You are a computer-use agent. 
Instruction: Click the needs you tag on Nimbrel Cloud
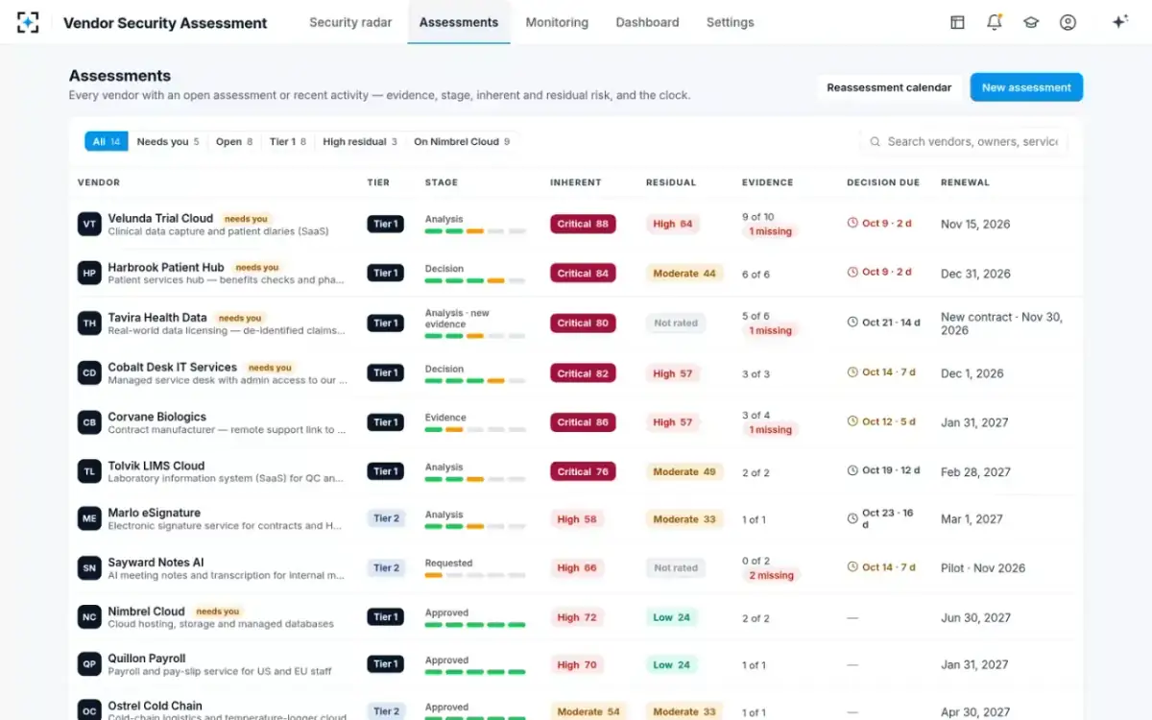pyautogui.click(x=218, y=612)
